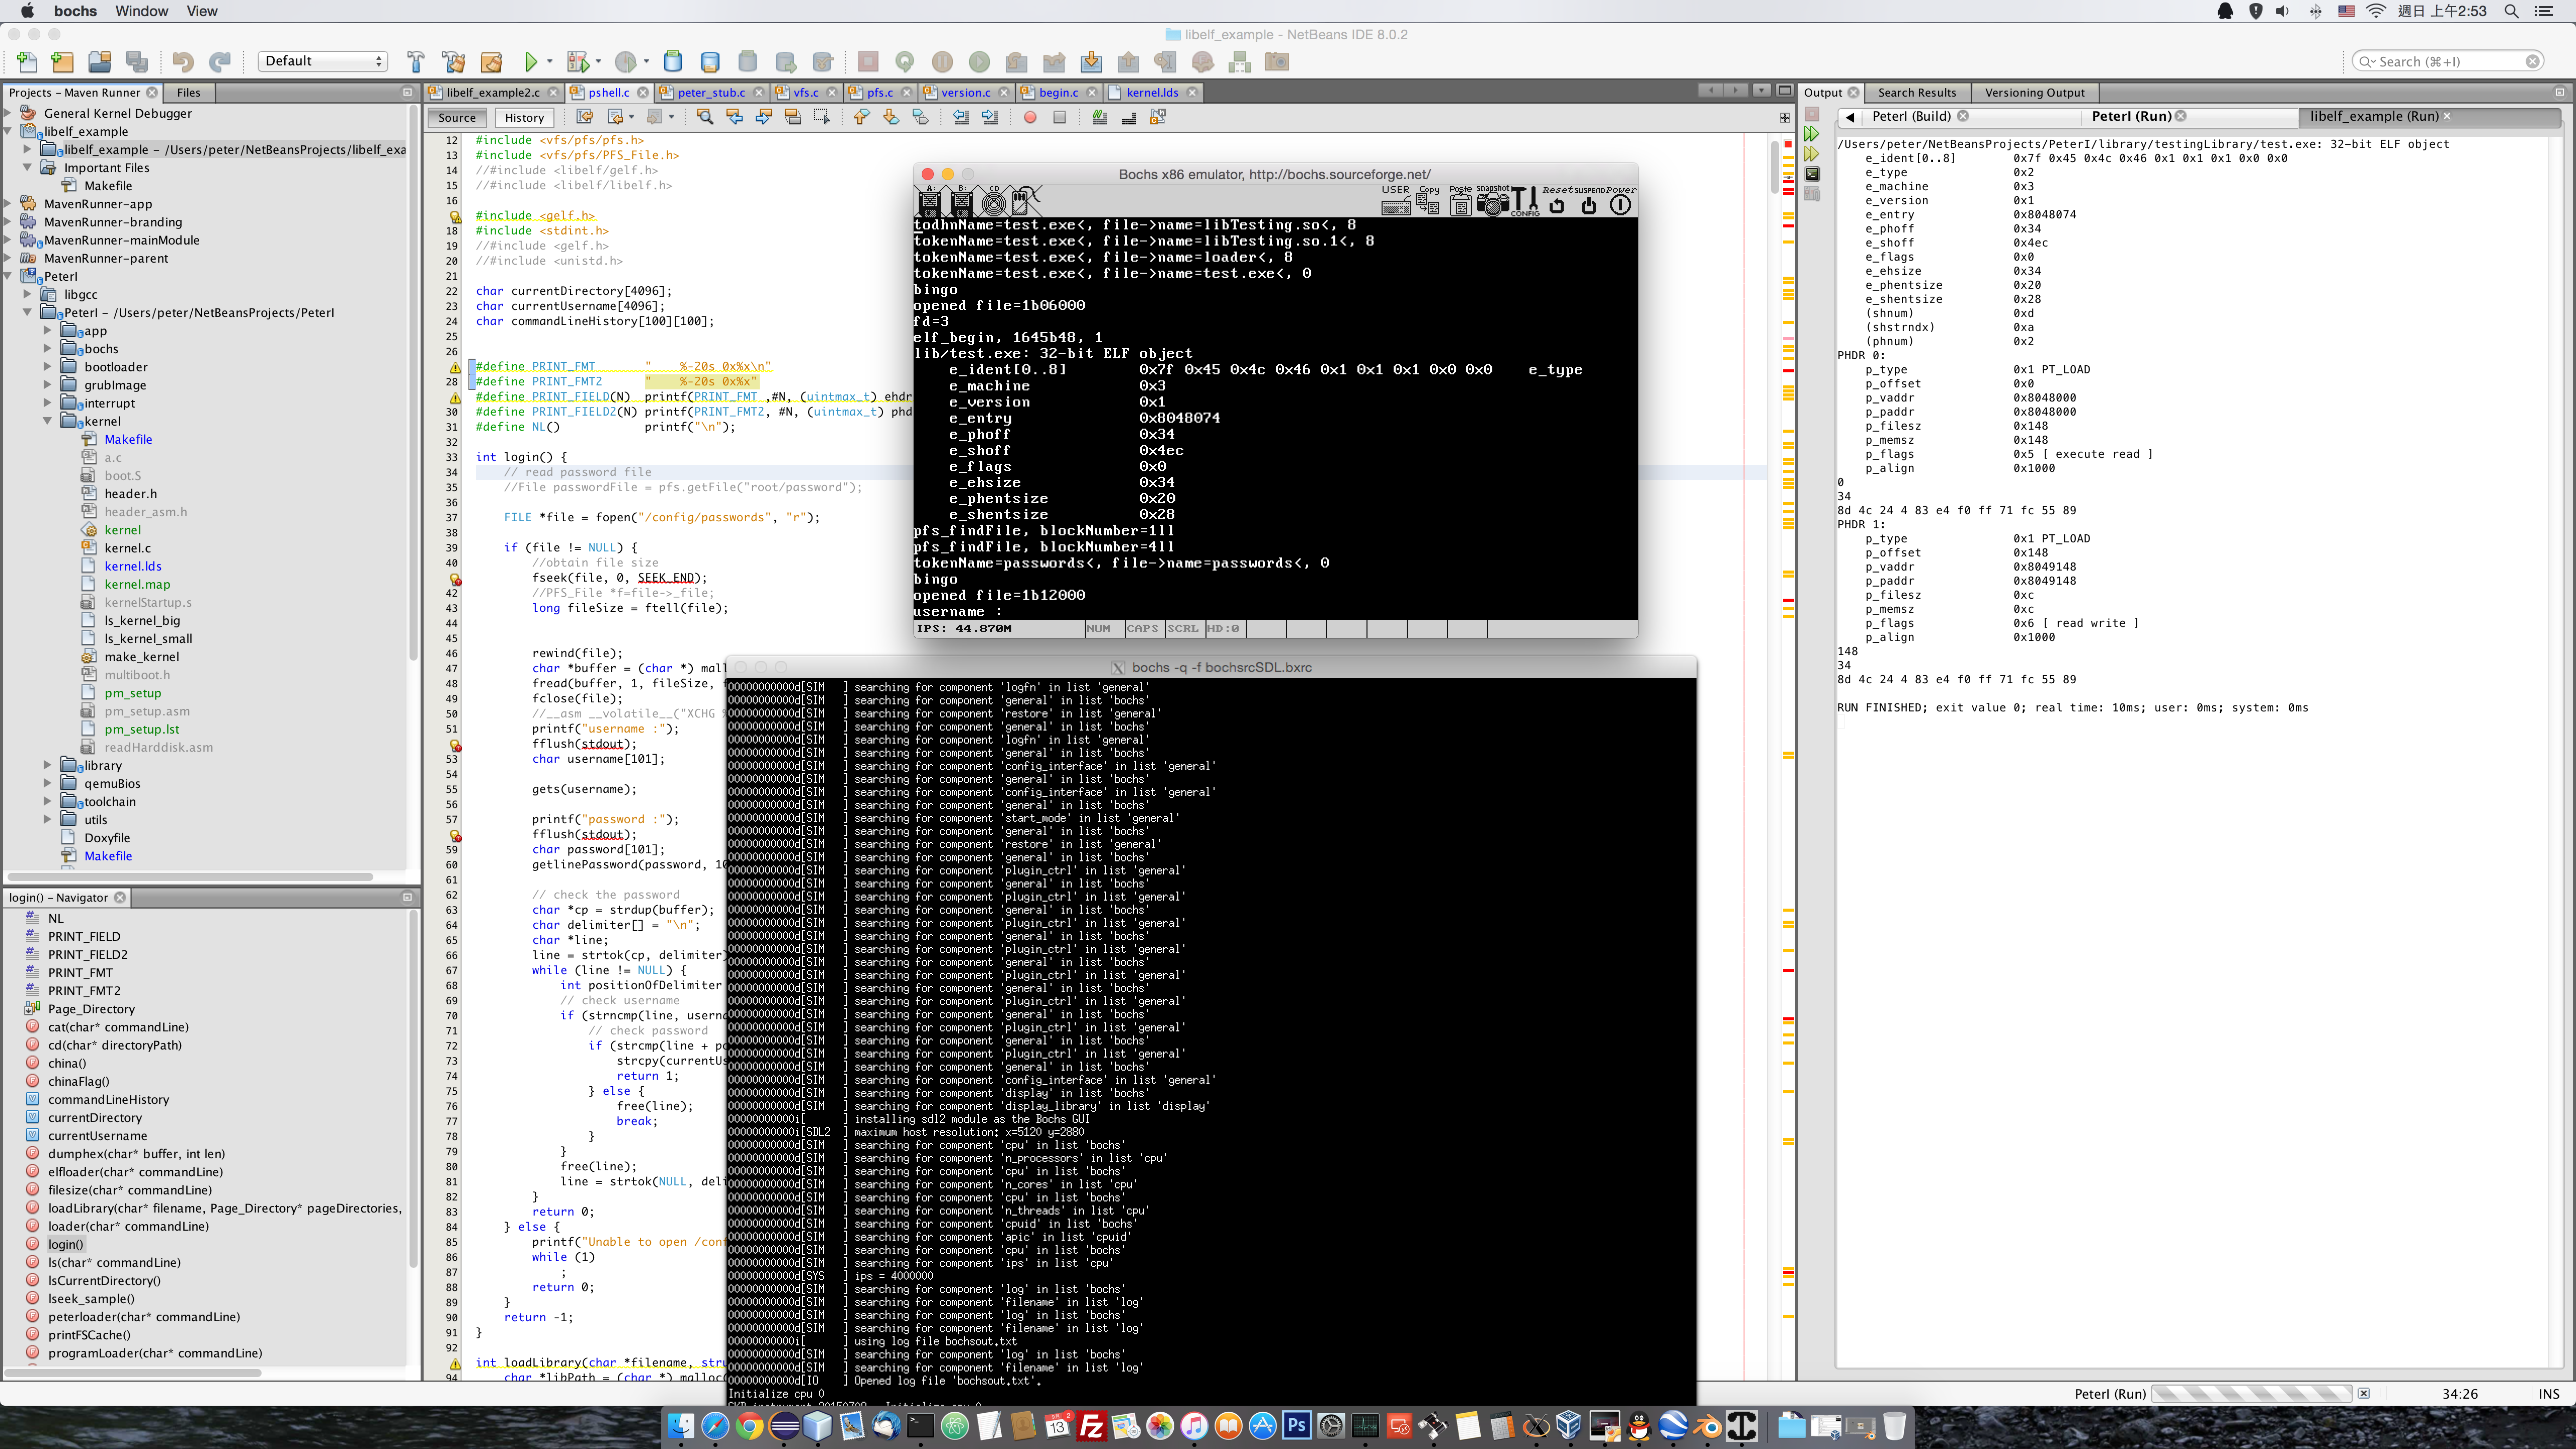The width and height of the screenshot is (2576, 1449).
Task: Click the NetBeans Search field
Action: coord(2448,61)
